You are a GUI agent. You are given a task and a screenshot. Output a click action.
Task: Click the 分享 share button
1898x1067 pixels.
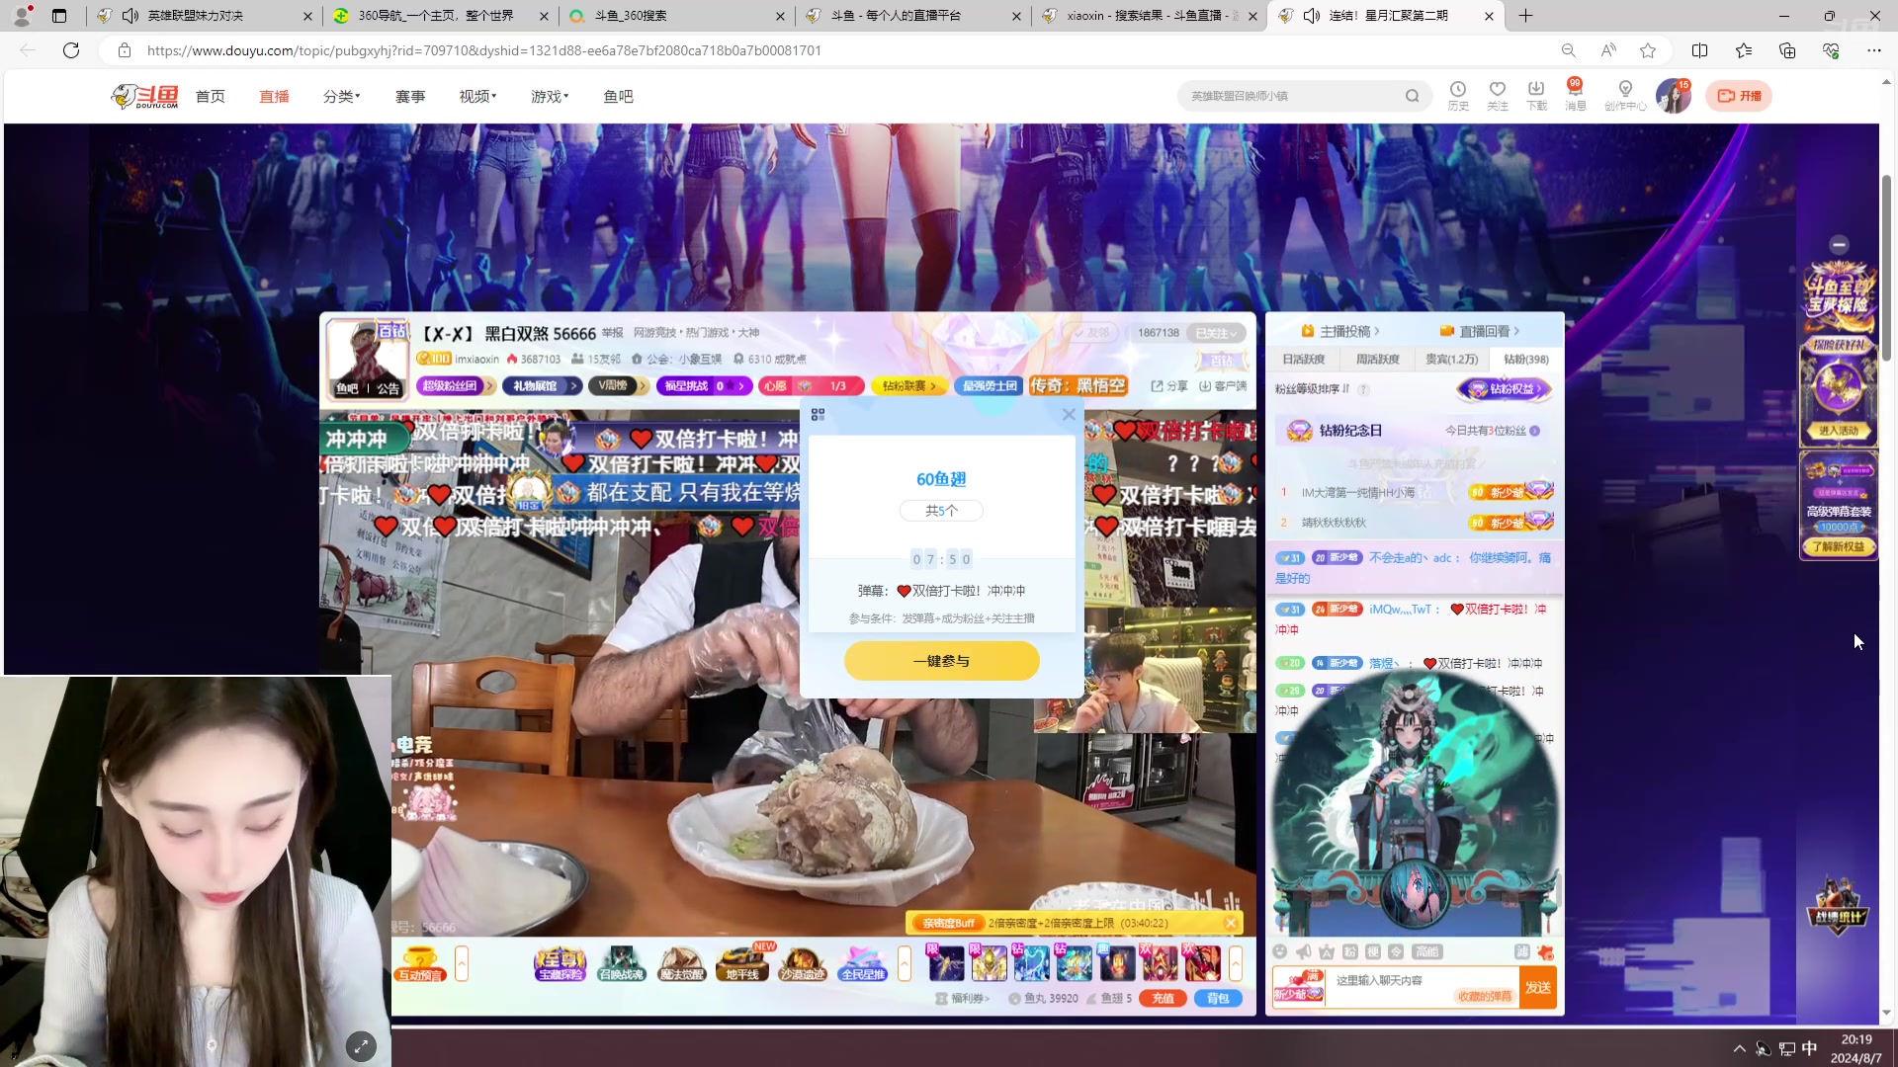[x=1169, y=386]
